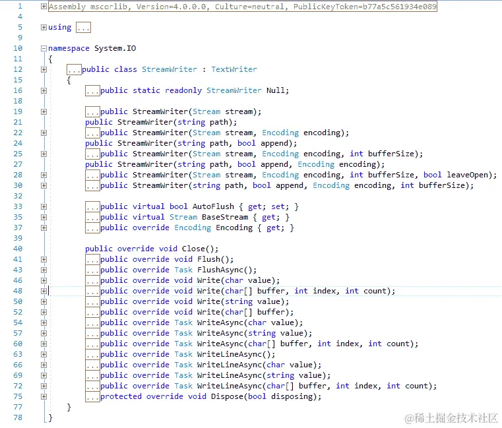The height and width of the screenshot is (428, 502).
Task: Click TextWriter base class name
Action: click(234, 69)
